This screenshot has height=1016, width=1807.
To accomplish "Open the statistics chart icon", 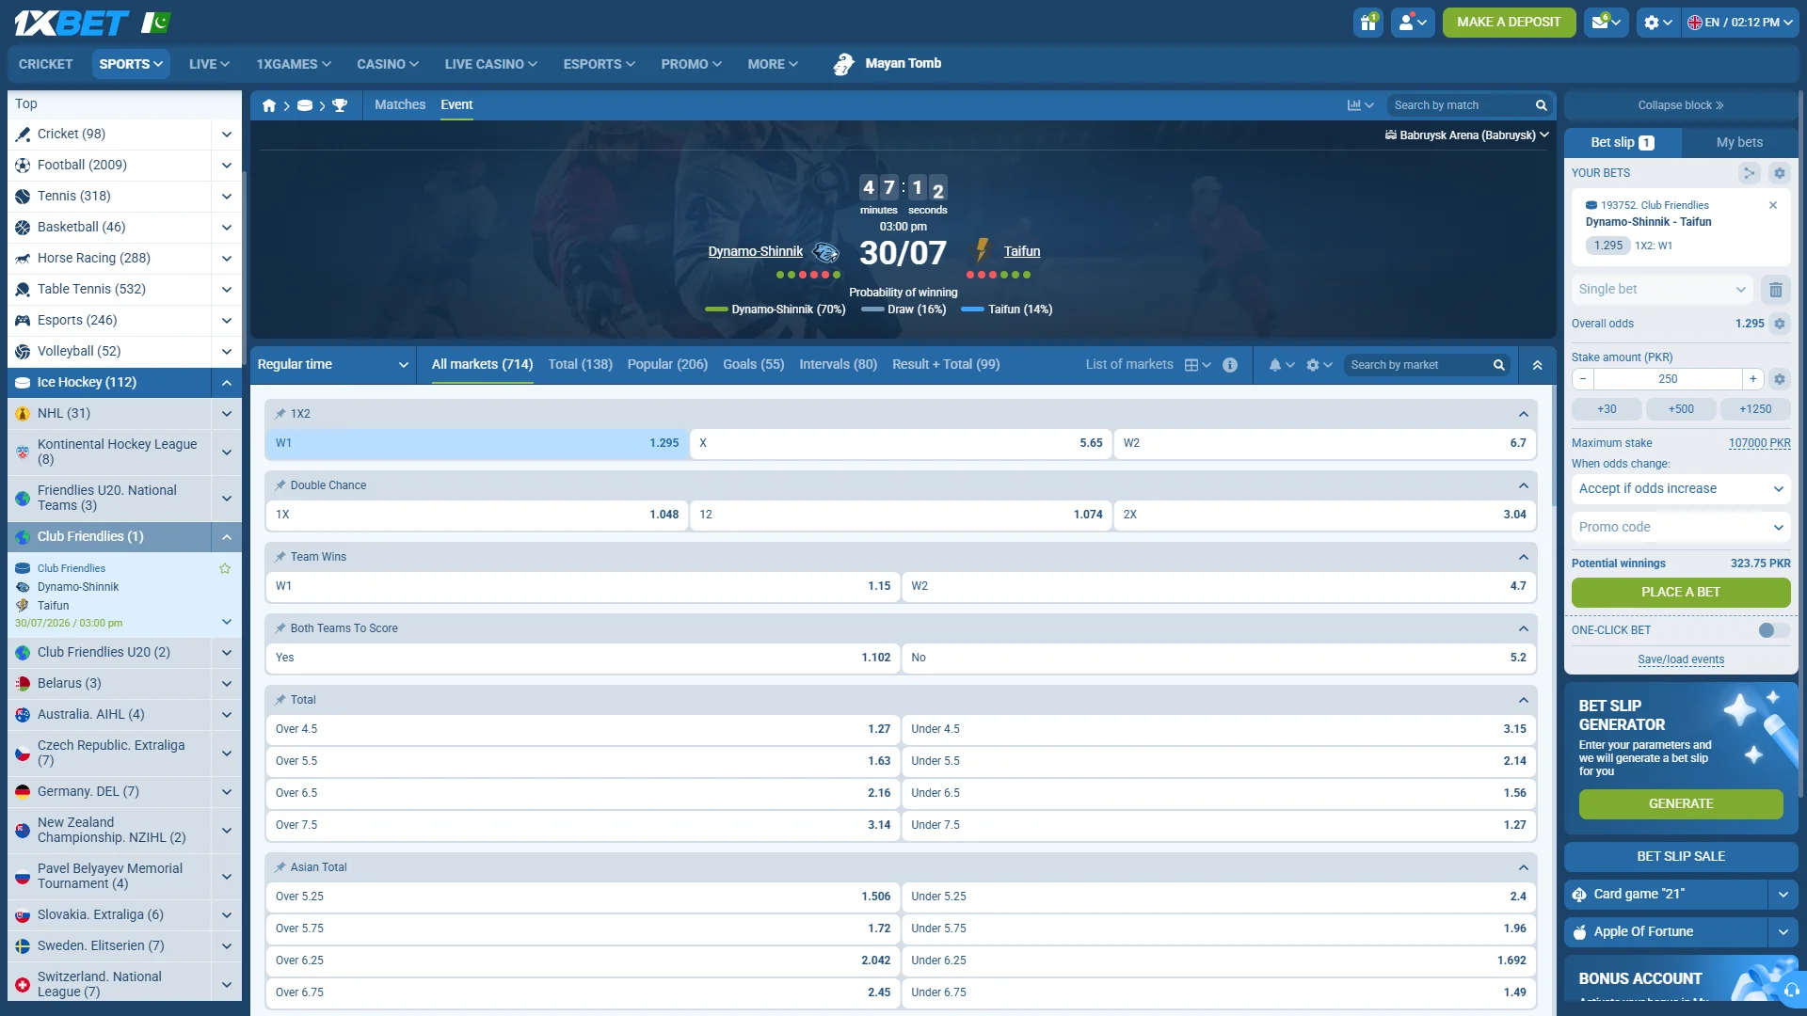I will coord(1360,105).
